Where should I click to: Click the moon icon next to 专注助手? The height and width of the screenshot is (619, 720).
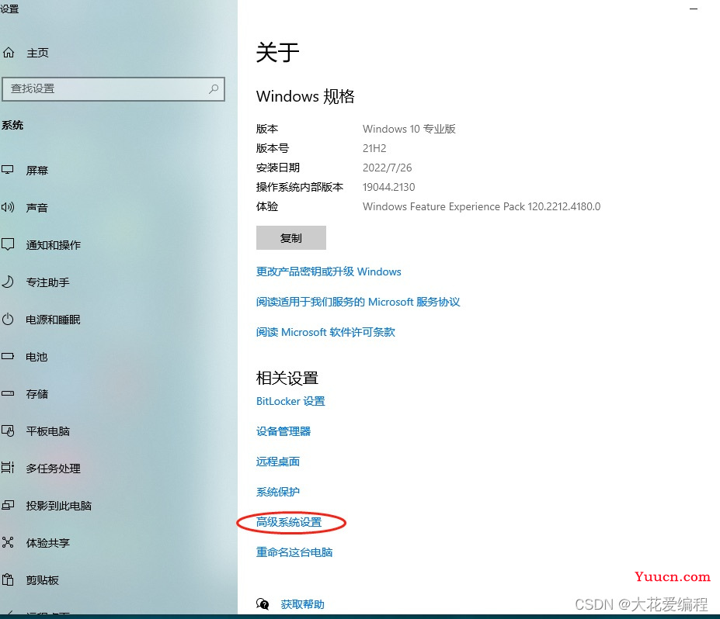(x=8, y=282)
